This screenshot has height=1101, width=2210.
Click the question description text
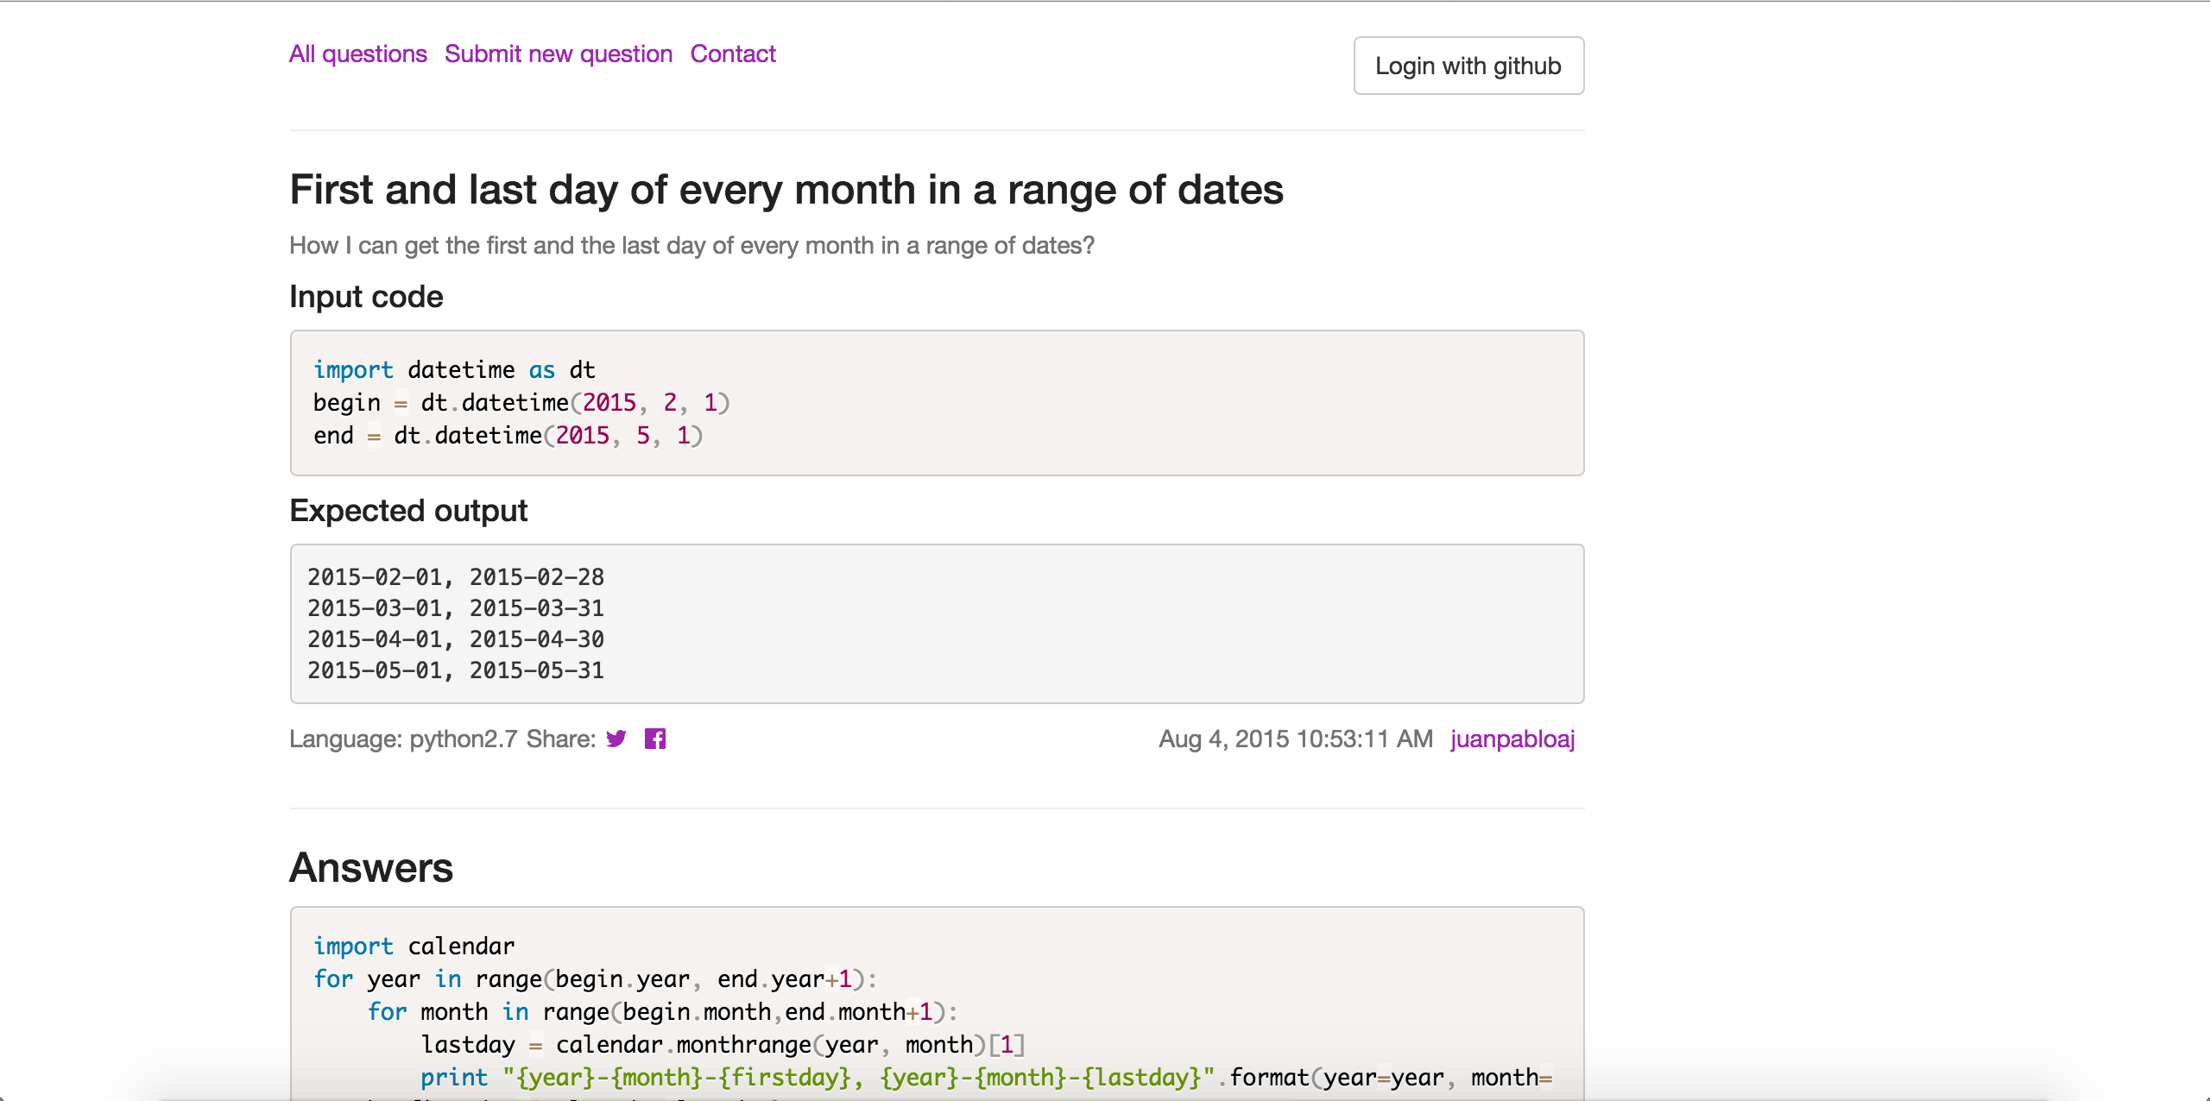(691, 246)
